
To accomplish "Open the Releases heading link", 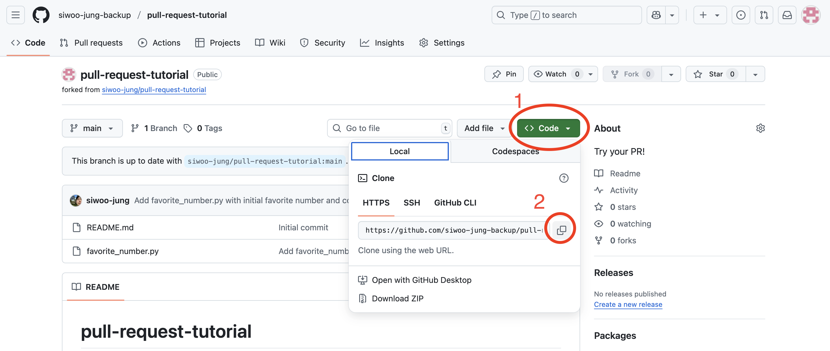I will (613, 273).
